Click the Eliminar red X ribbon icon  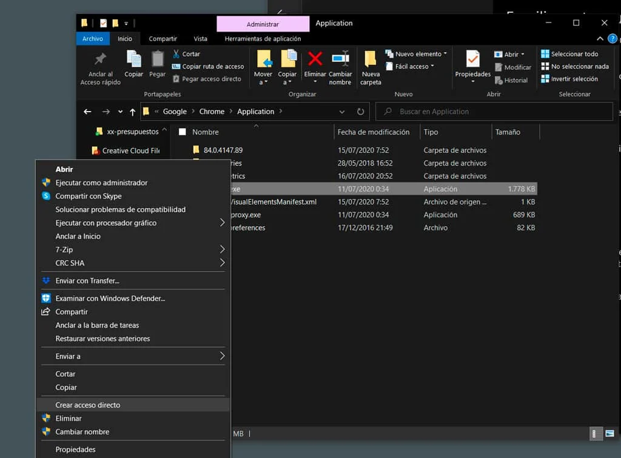click(315, 59)
